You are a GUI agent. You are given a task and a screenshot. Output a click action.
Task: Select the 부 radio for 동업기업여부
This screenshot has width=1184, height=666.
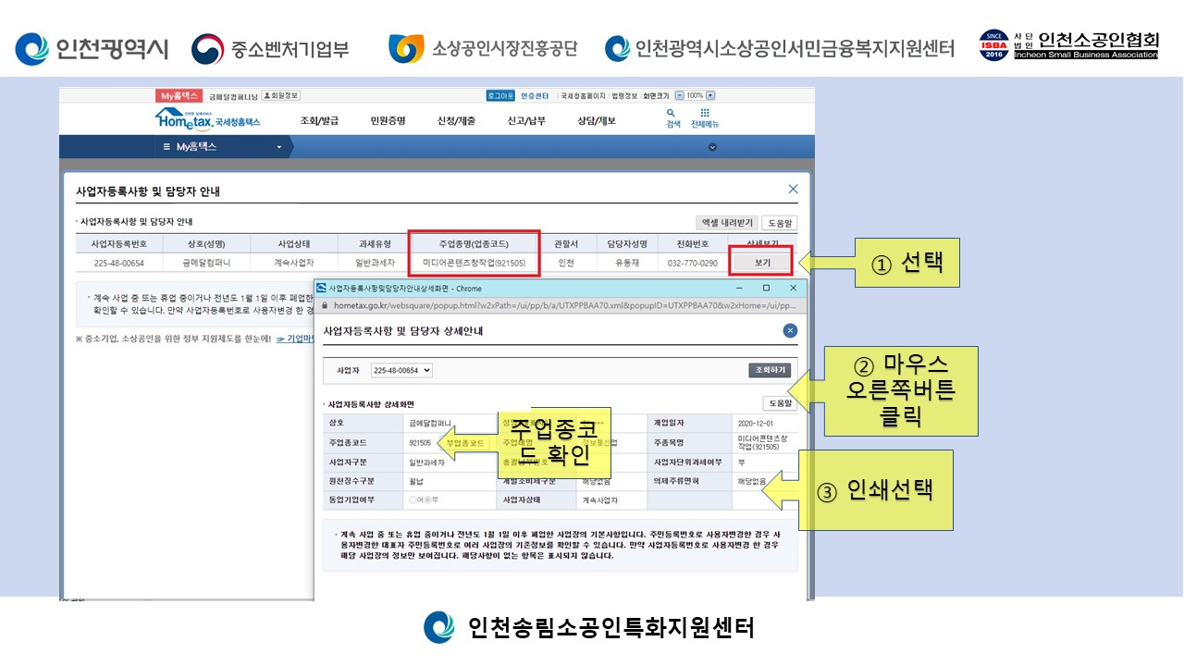[428, 499]
